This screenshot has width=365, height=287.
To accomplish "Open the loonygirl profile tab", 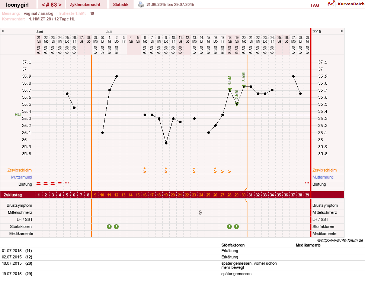I will point(17,5).
